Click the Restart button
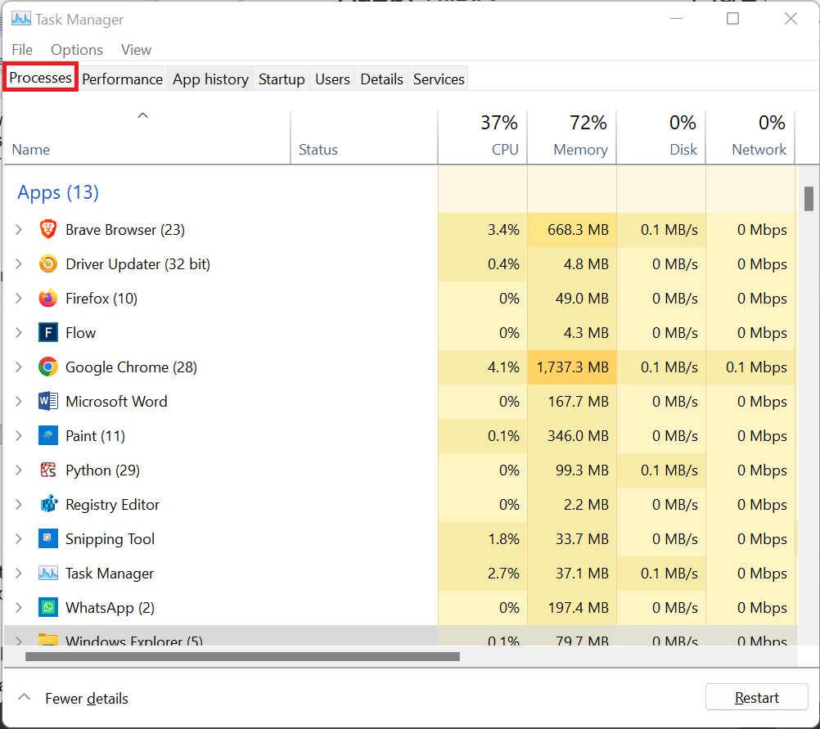Screen dimensions: 820x729 [x=757, y=698]
